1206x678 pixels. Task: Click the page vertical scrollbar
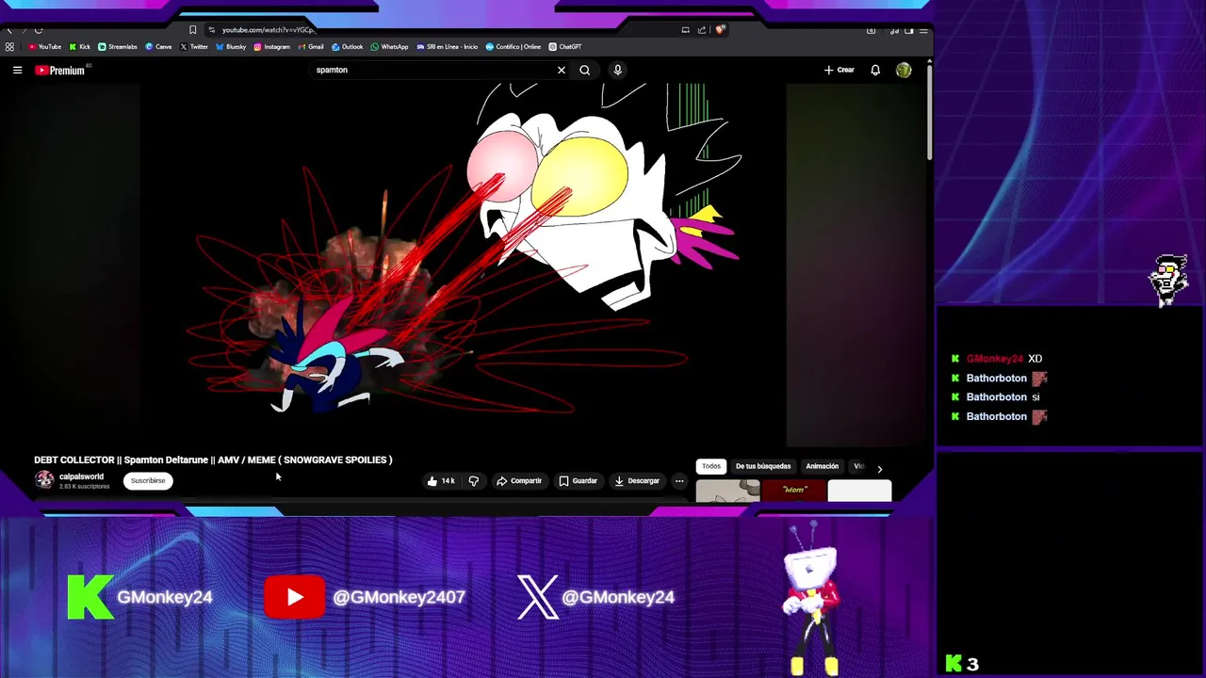tap(929, 113)
